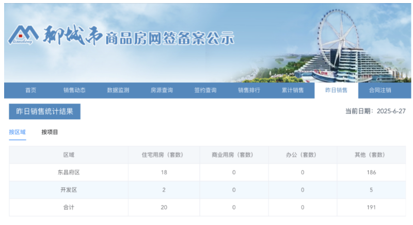Viewport: 413px width, 225px height.
Task: Go to the 销售排行 page
Action: (x=249, y=90)
